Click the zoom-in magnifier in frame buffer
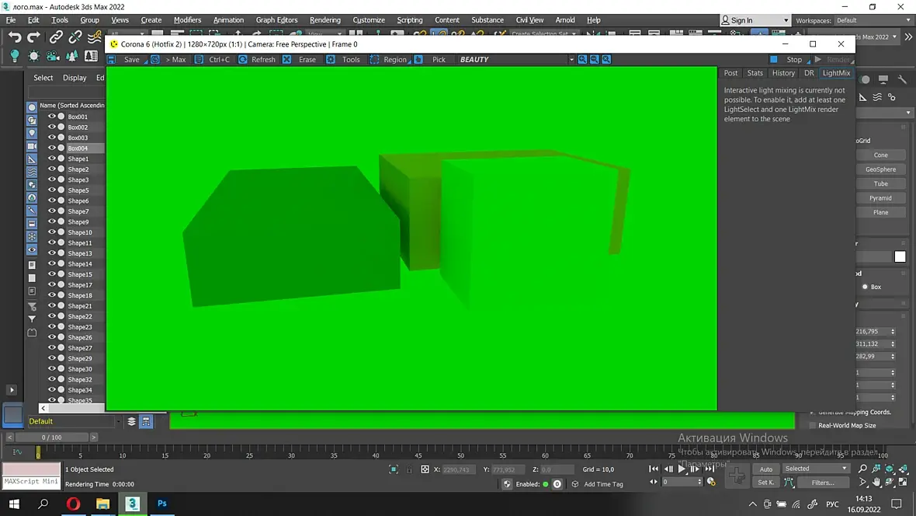The height and width of the screenshot is (516, 916). (582, 59)
